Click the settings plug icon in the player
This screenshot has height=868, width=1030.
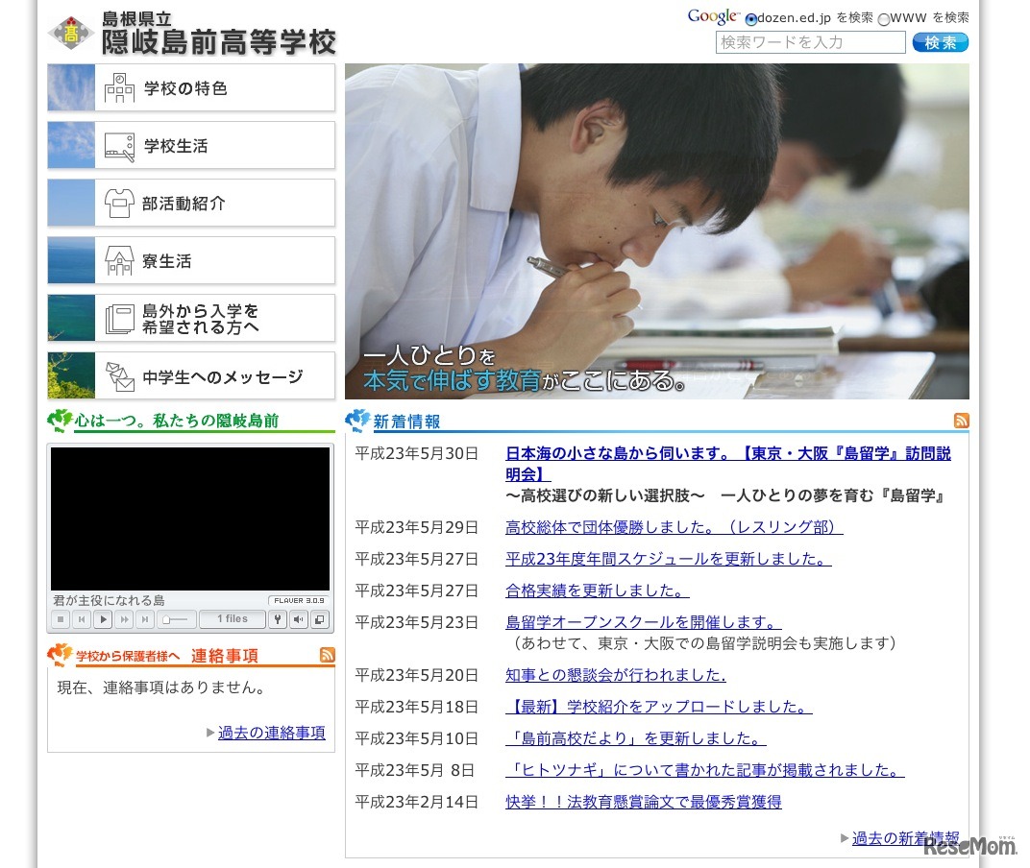pyautogui.click(x=277, y=619)
